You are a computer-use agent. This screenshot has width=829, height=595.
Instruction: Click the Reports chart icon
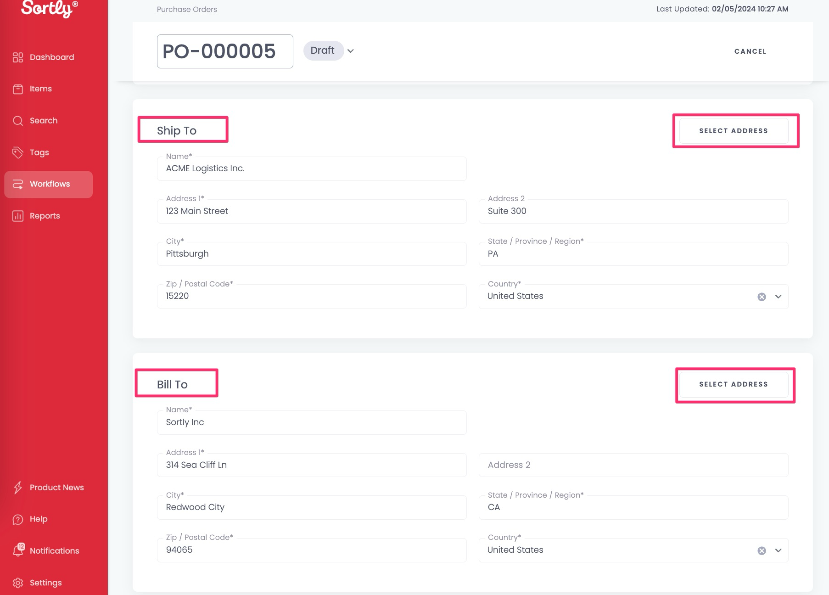(18, 216)
